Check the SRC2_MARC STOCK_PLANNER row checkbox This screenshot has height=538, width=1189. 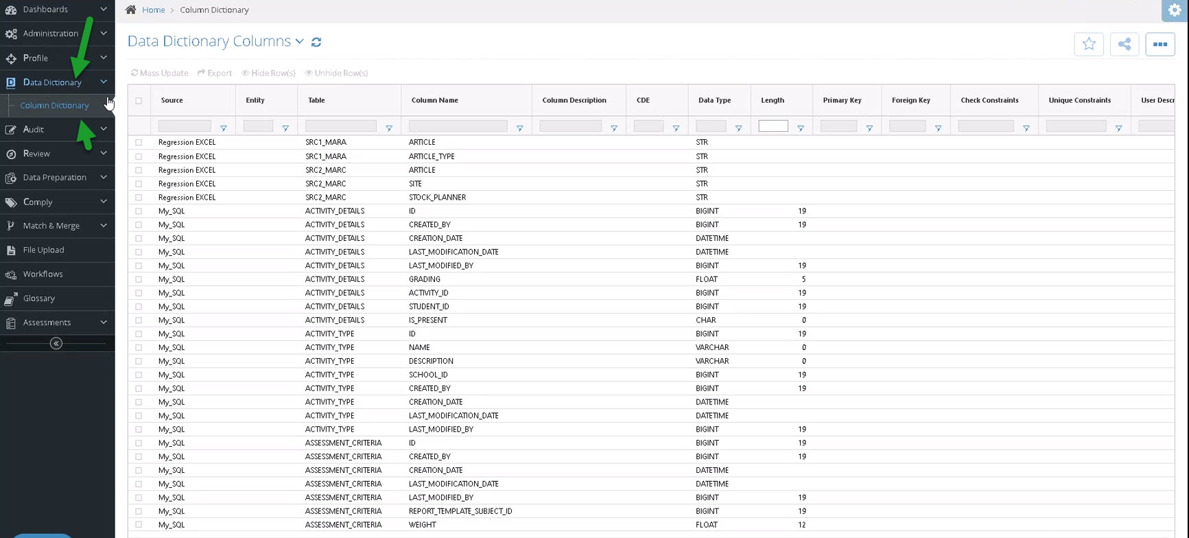(x=139, y=198)
